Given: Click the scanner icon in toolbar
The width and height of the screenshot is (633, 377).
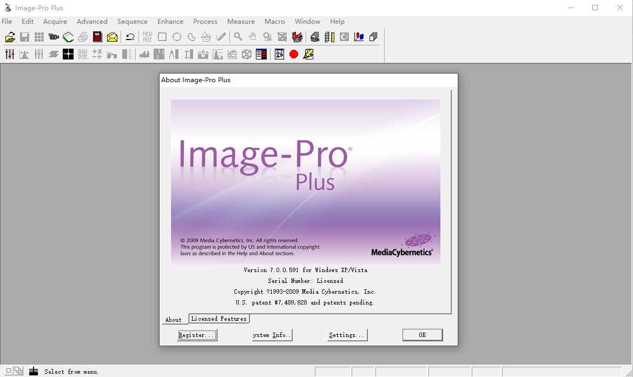Looking at the screenshot, I should click(x=68, y=37).
